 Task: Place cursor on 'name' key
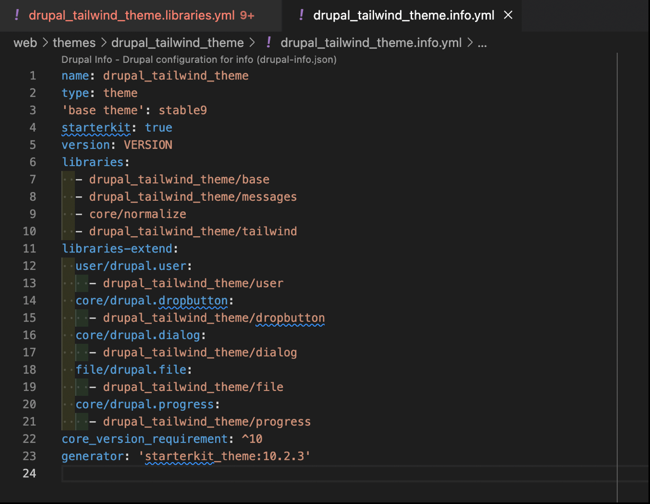pyautogui.click(x=75, y=76)
